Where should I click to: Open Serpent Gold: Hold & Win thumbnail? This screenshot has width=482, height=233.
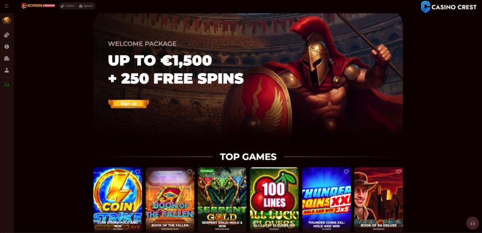(x=222, y=200)
